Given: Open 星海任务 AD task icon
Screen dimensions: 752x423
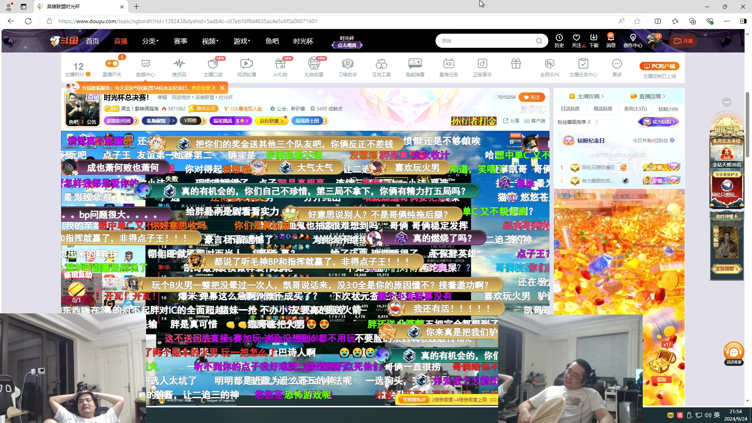Looking at the screenshot, I should 448,67.
